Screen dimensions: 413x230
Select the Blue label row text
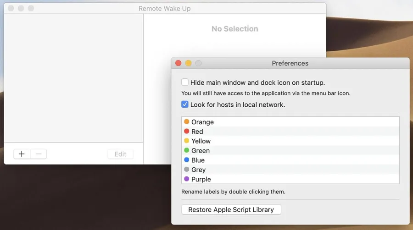[198, 160]
